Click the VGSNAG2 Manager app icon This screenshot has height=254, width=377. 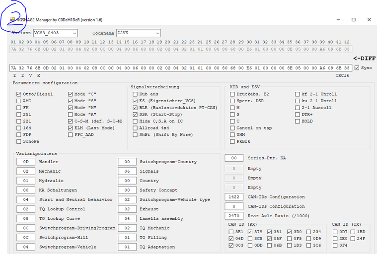coord(12,20)
